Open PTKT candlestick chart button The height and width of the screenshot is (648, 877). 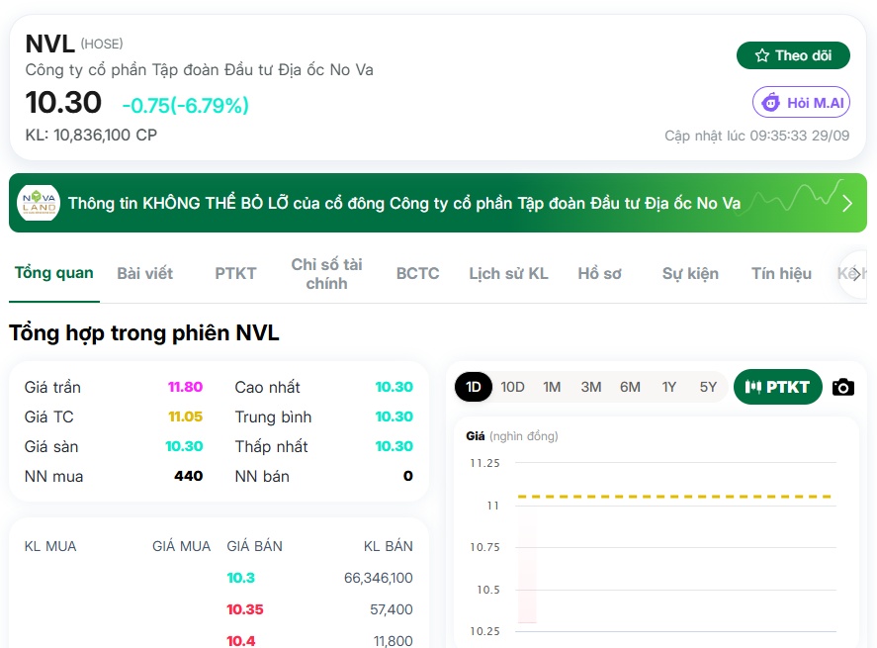tap(777, 387)
